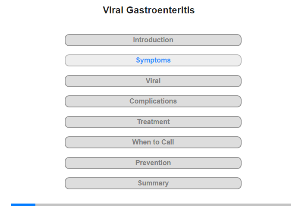Image resolution: width=302 pixels, height=207 pixels.
Task: View the Prevention section
Action: click(153, 163)
